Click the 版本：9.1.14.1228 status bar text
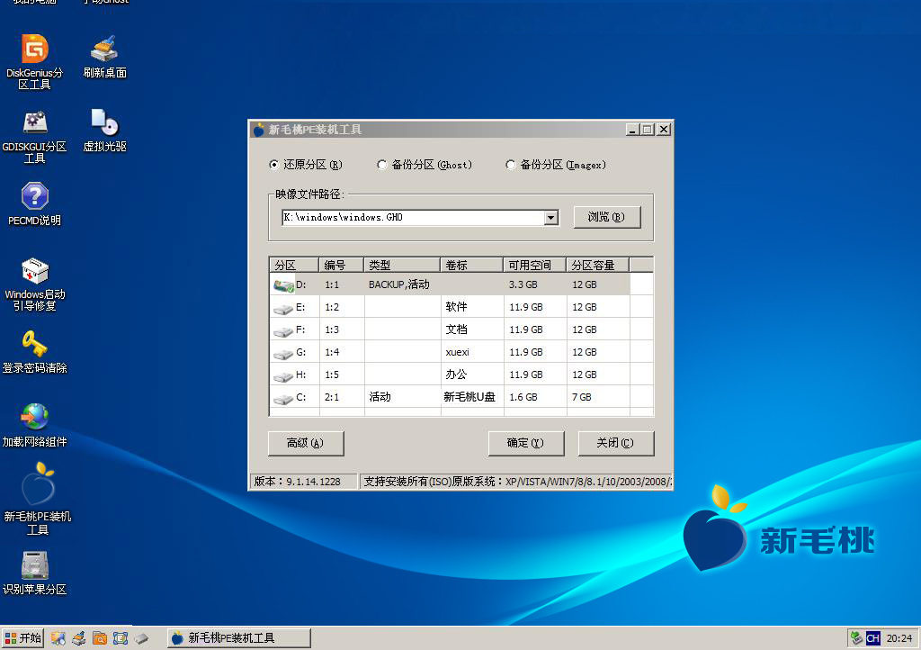921x650 pixels. [297, 482]
